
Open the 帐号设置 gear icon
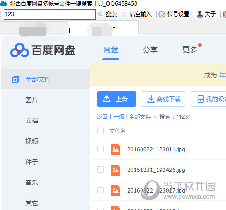[x=162, y=14]
